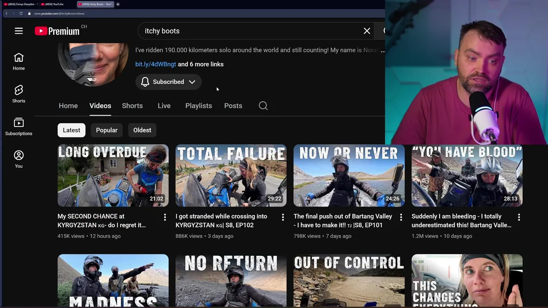Open options menu for SECOND CHANCE video
Viewport: 548px width, 308px height.
click(164, 217)
